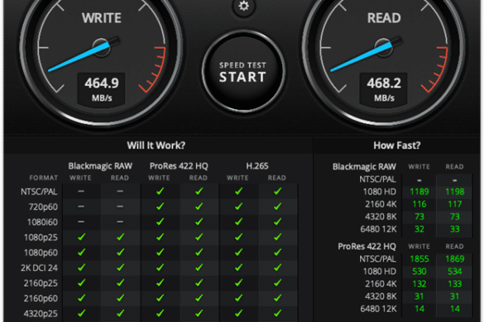Image resolution: width=484 pixels, height=322 pixels.
Task: Select the How Fast? heading
Action: click(x=397, y=145)
